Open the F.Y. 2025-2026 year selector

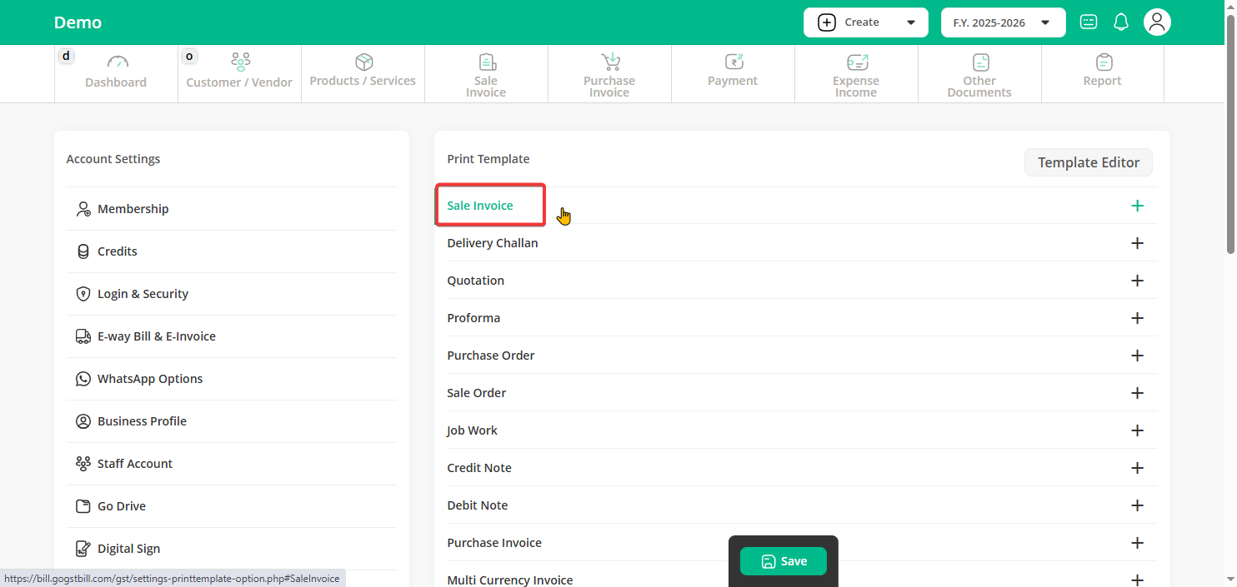pyautogui.click(x=1003, y=22)
